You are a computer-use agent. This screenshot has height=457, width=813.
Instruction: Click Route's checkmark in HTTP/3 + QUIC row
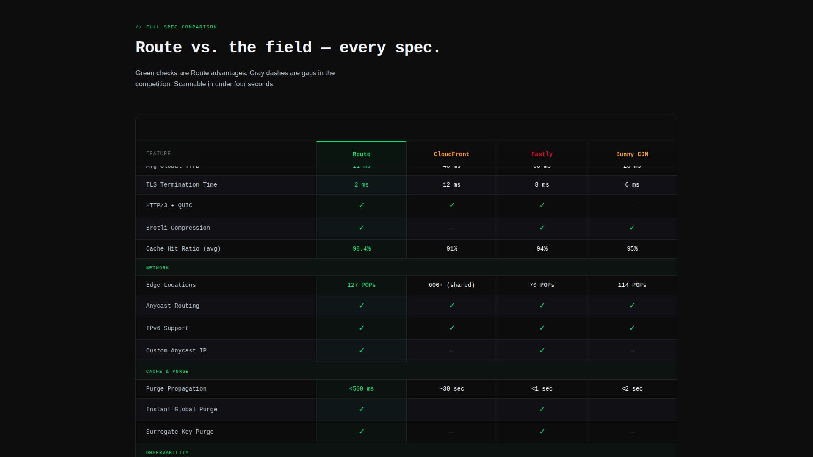click(x=361, y=206)
